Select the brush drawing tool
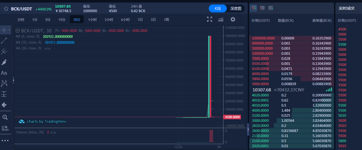 [x=4, y=62]
